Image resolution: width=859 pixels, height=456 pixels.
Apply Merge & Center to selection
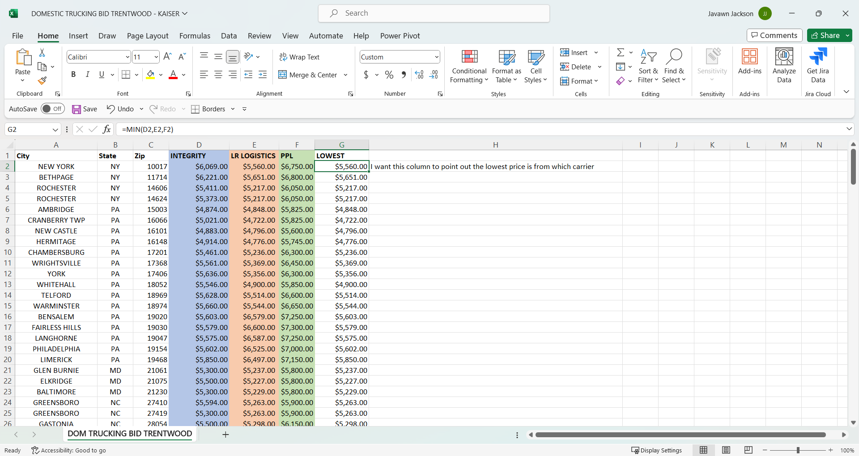308,75
